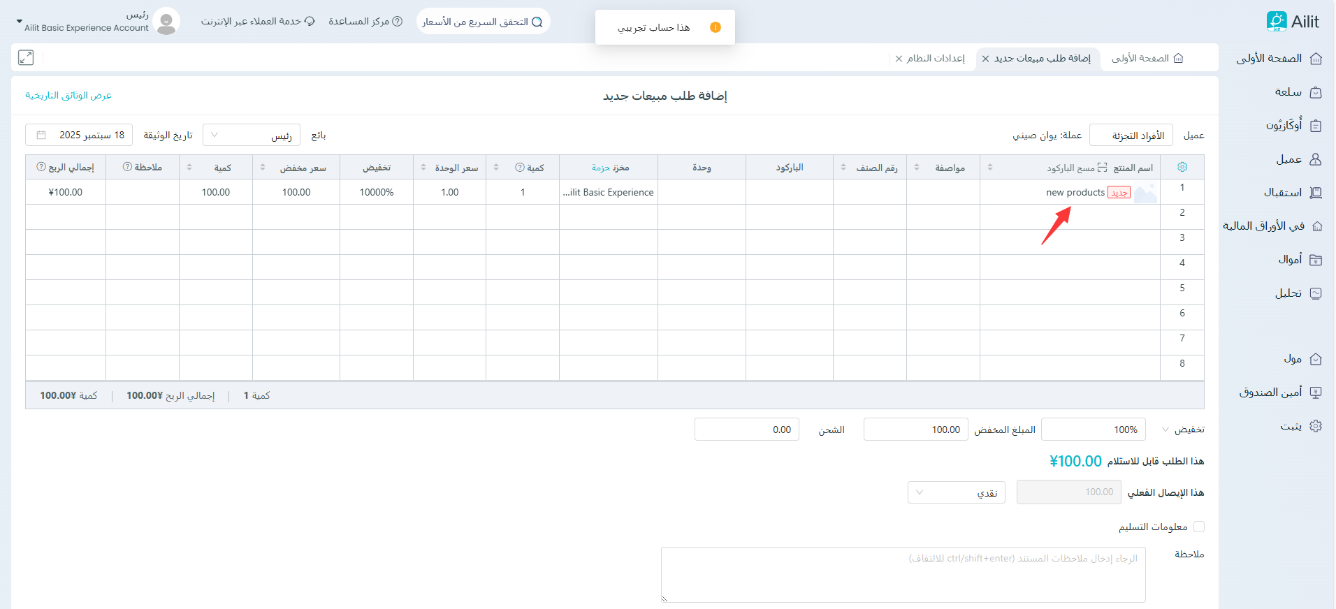The image size is (1336, 609).
Task: Open the table column settings gear
Action: click(1182, 167)
